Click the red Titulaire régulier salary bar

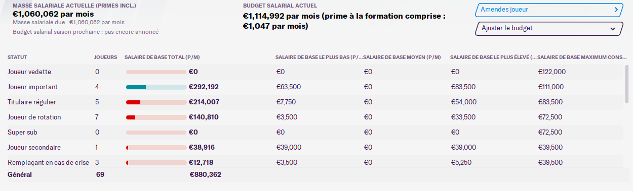[x=133, y=102]
